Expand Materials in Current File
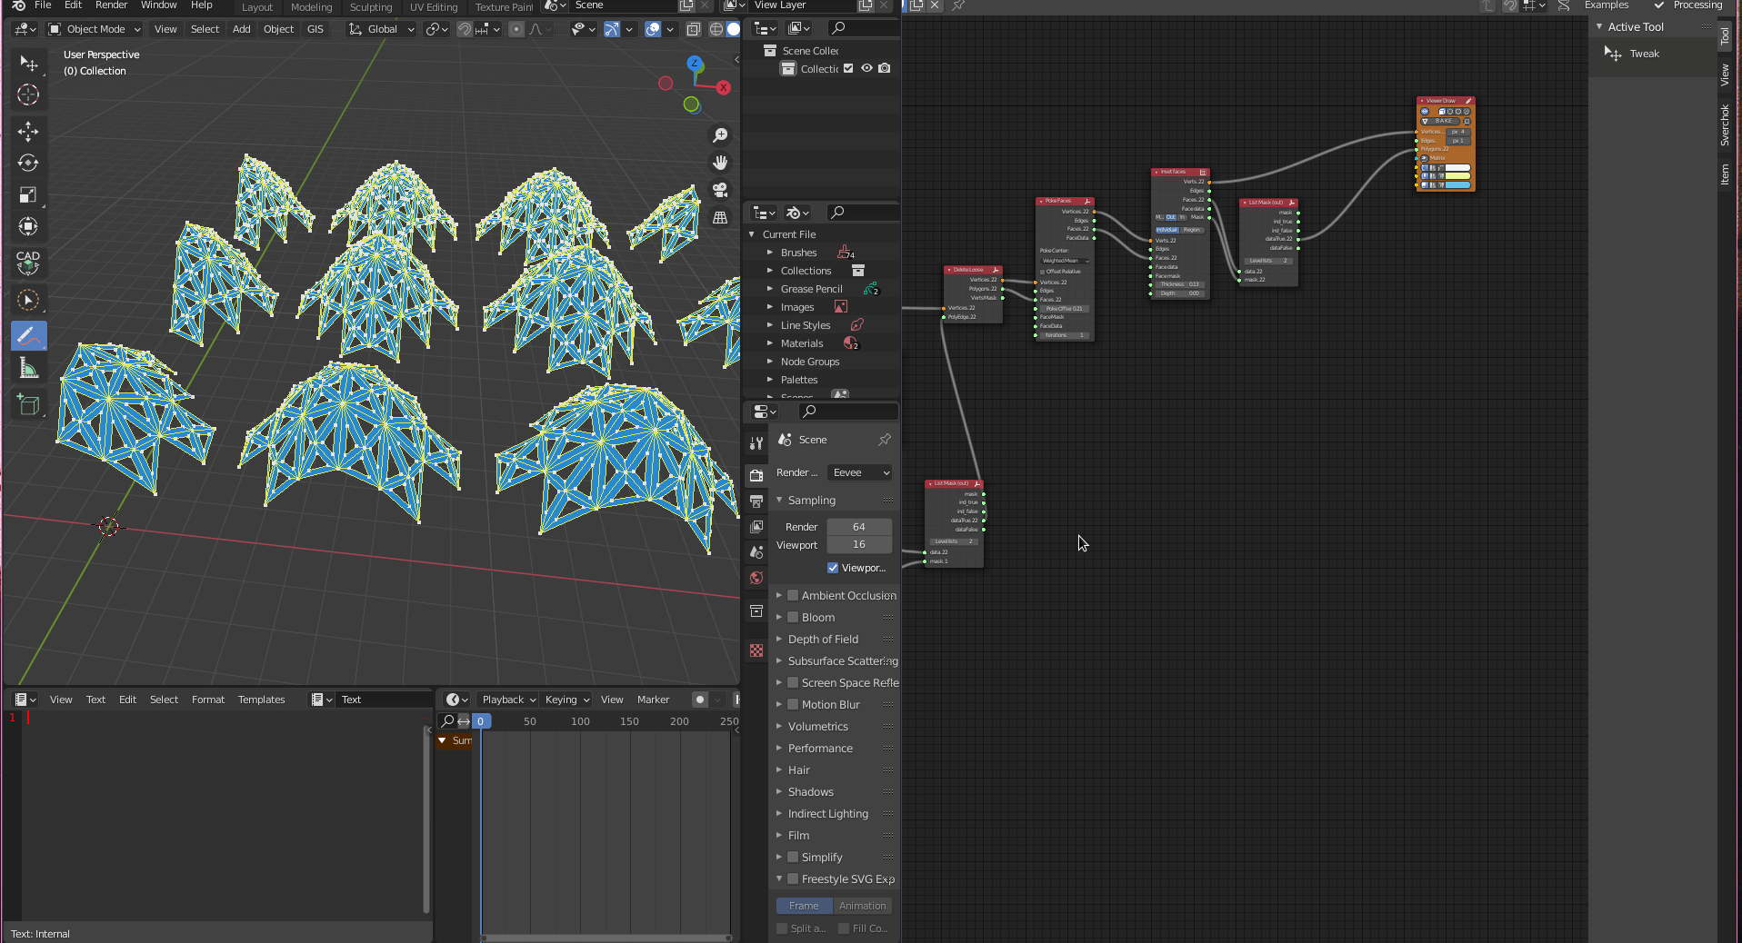The width and height of the screenshot is (1742, 943). click(x=770, y=343)
